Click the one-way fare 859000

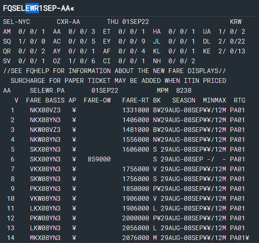pyautogui.click(x=99, y=159)
